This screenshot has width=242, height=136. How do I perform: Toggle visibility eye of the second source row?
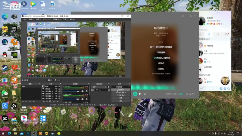pos(56,89)
